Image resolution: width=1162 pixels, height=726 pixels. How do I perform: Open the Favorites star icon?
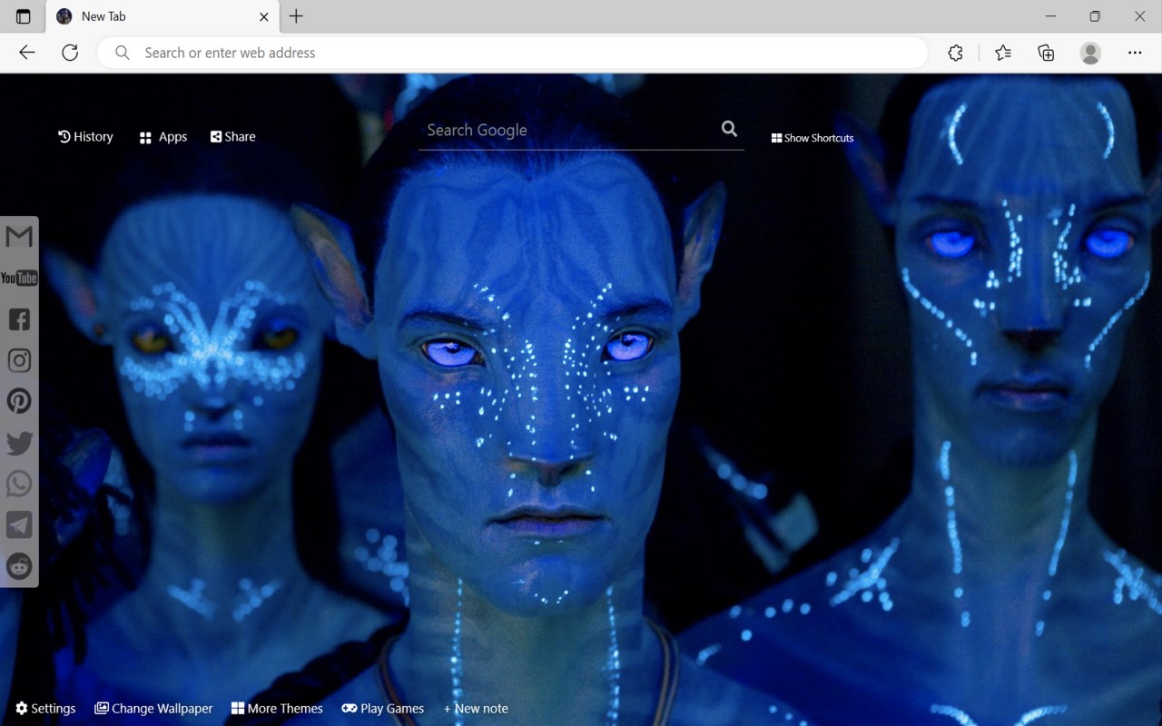pyautogui.click(x=1003, y=53)
